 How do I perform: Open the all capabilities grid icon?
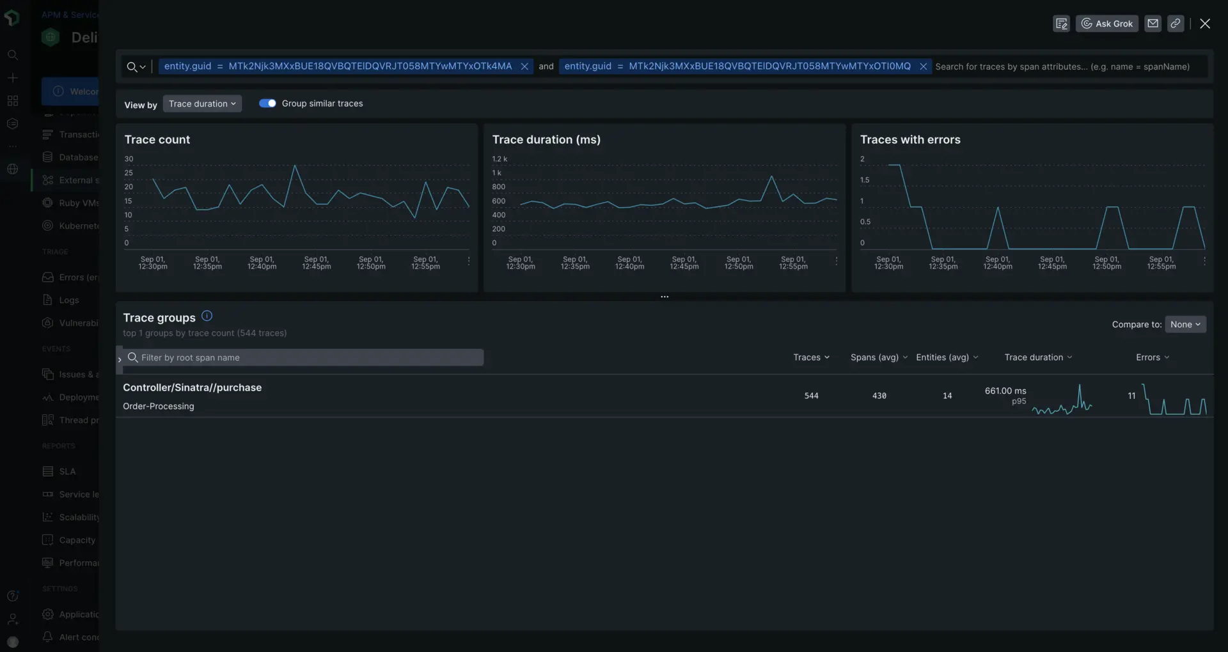[12, 101]
